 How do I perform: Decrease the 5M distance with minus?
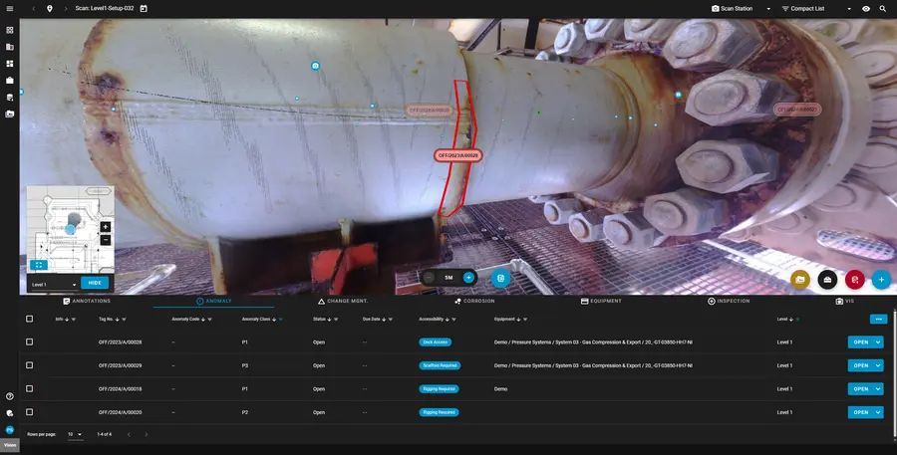click(429, 277)
